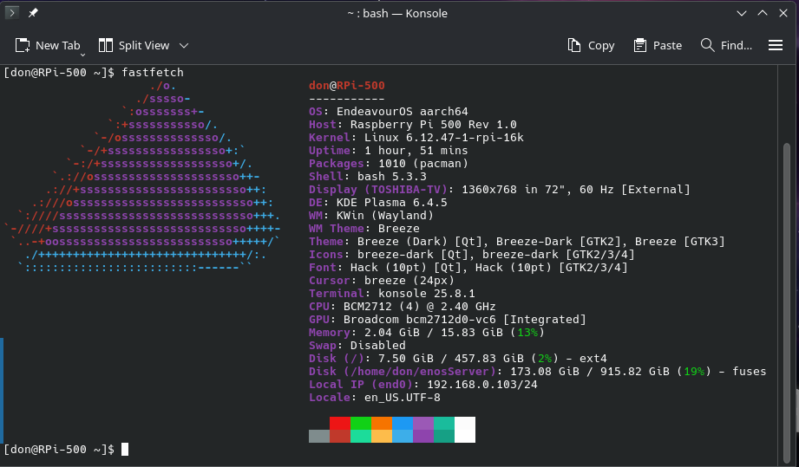Copy selected text with the Copy icon

(574, 45)
